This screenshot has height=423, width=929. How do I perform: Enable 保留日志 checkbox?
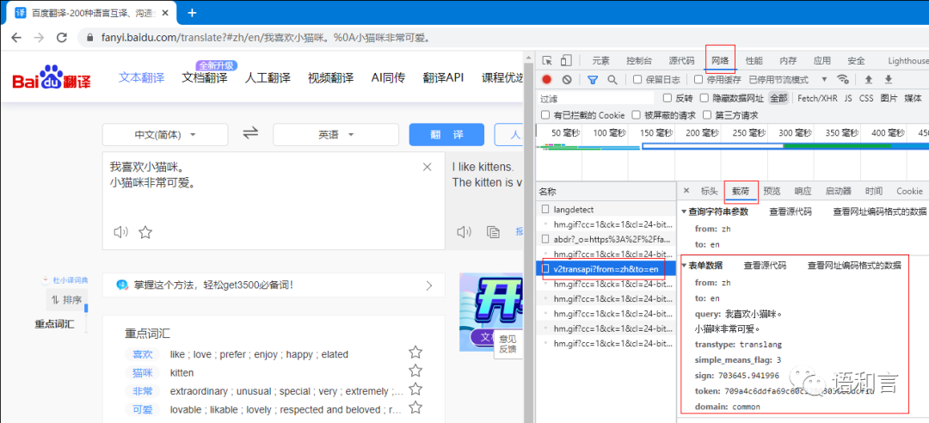637,79
